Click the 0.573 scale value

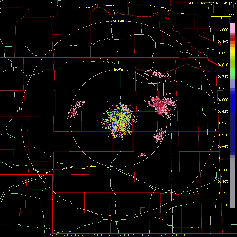pos(223,123)
